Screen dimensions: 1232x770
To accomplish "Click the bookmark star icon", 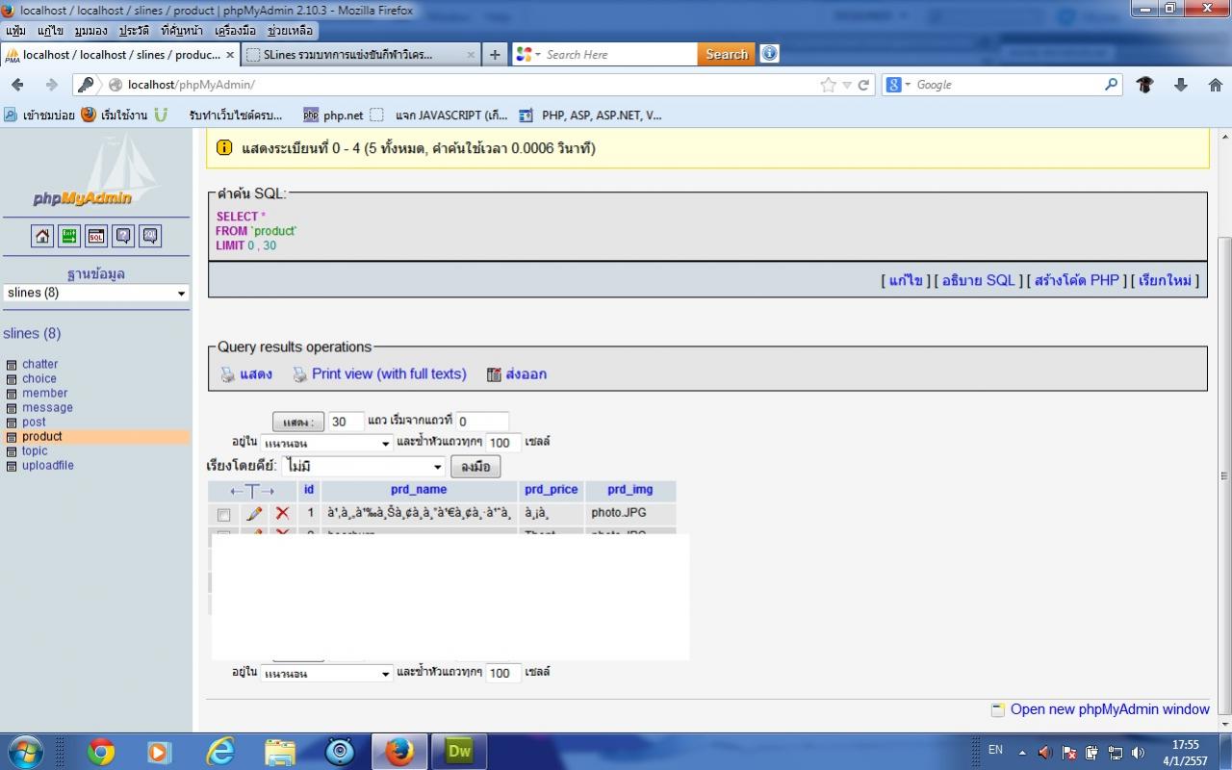I will (x=828, y=85).
